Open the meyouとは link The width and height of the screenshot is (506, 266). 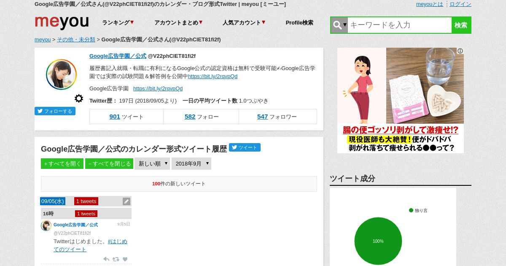[430, 4]
